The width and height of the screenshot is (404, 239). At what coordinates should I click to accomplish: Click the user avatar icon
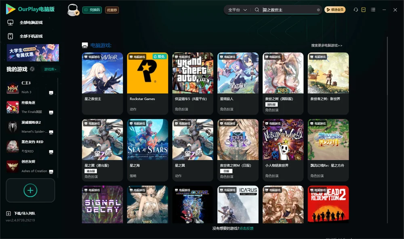tap(73, 10)
